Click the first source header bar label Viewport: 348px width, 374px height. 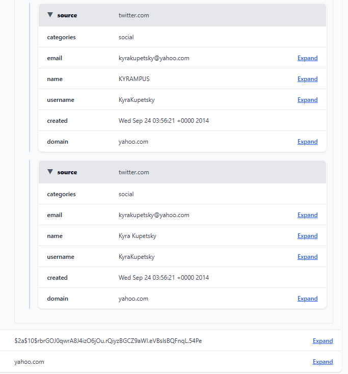click(x=67, y=15)
